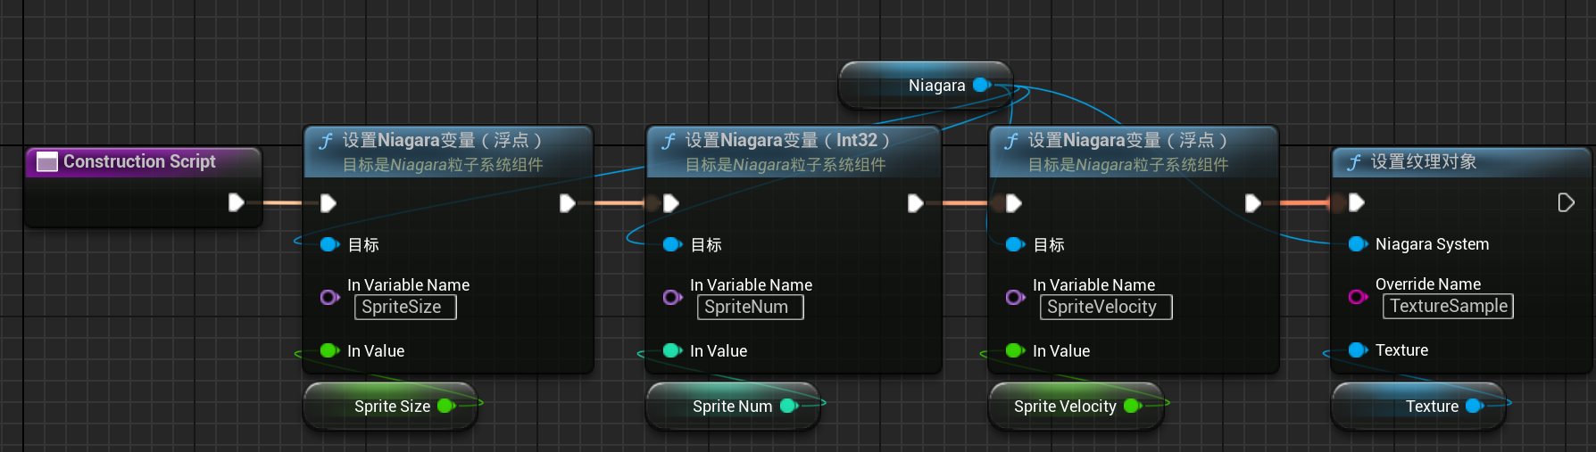Click In Variable Name pin on SpriteVelocity node

[1015, 297]
